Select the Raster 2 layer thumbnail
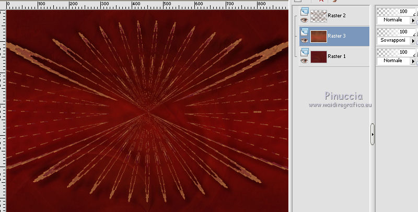 (x=319, y=16)
